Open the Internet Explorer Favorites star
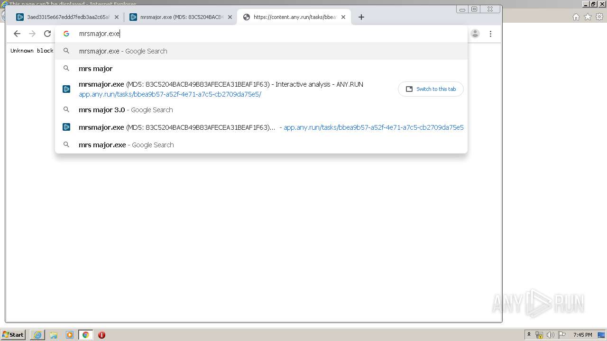Viewport: 607px width, 341px height. click(x=588, y=17)
